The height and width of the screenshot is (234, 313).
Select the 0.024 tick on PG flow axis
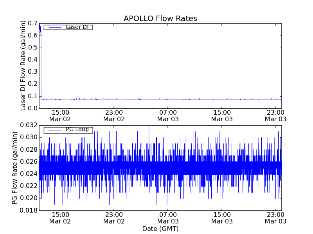tap(29, 174)
